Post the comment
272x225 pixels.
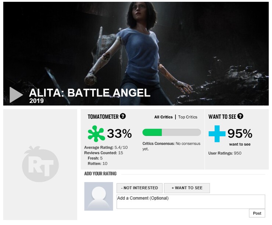pos(257,213)
